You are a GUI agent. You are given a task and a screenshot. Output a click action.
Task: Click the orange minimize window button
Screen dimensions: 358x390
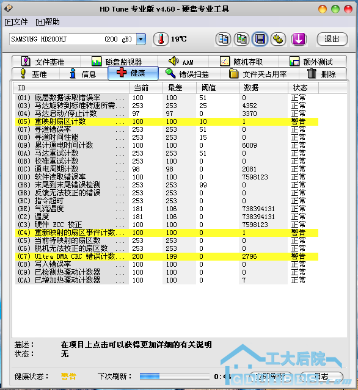[x=323, y=9]
